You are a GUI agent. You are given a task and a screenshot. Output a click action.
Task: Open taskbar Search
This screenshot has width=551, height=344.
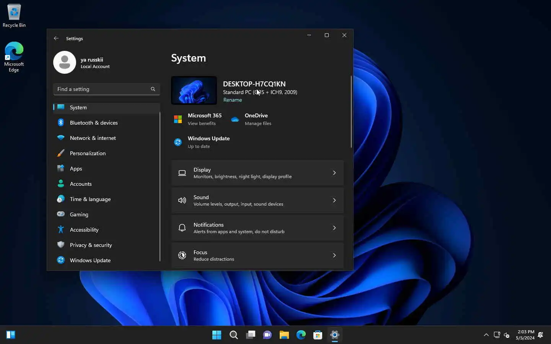[233, 335]
